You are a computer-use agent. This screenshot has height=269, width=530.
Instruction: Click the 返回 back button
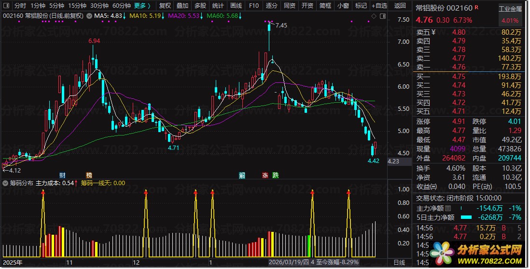[x=400, y=6]
